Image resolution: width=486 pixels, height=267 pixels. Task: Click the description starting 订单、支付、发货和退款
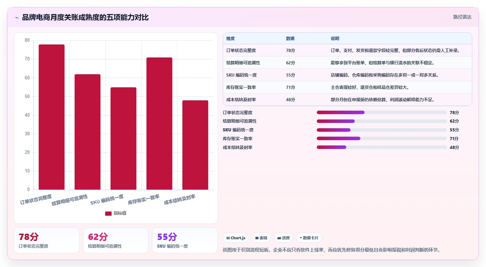(396, 51)
